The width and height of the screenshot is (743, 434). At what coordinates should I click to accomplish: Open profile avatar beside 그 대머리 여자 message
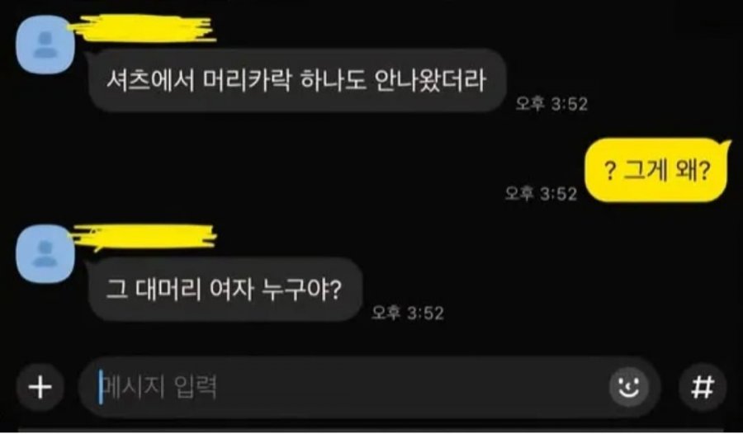[45, 254]
